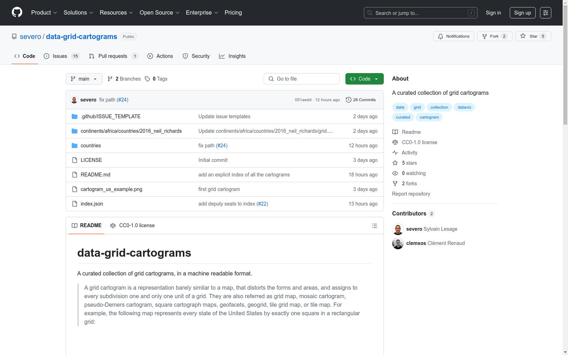The height and width of the screenshot is (355, 568).
Task: Open the severo owner link
Action: click(x=31, y=37)
